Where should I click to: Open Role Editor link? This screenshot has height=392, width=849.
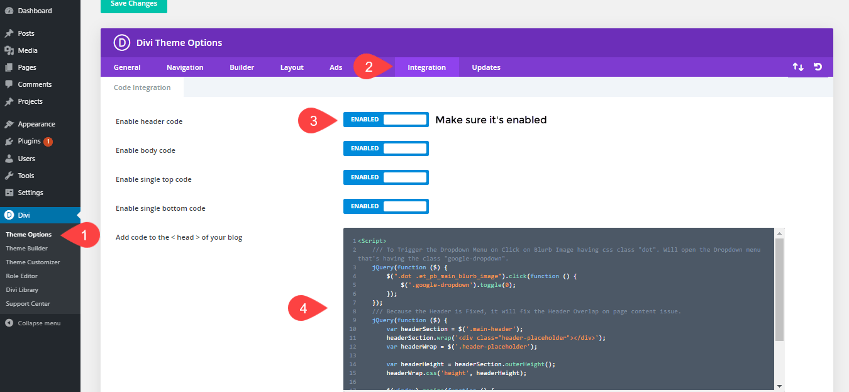pos(21,276)
